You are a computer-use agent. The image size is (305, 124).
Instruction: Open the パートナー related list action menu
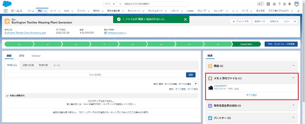click(x=293, y=117)
